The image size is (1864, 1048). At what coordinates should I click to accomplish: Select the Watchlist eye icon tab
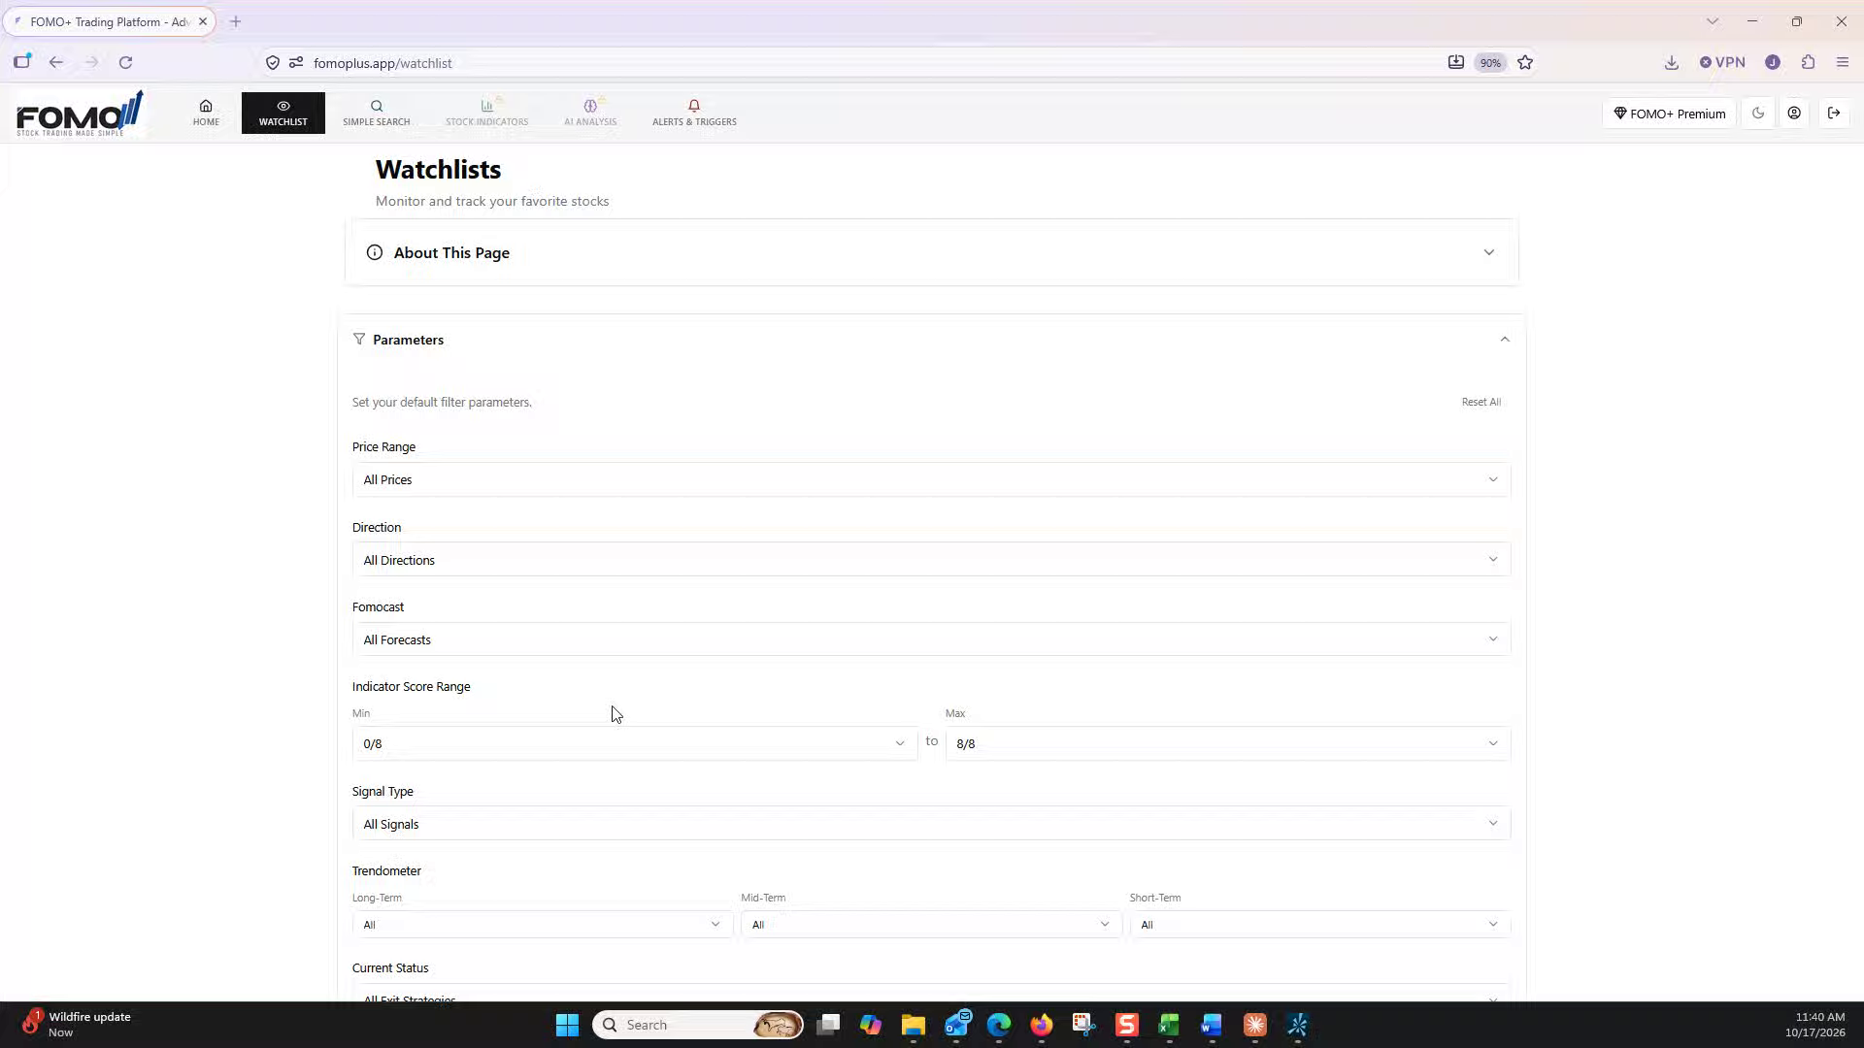tap(283, 113)
